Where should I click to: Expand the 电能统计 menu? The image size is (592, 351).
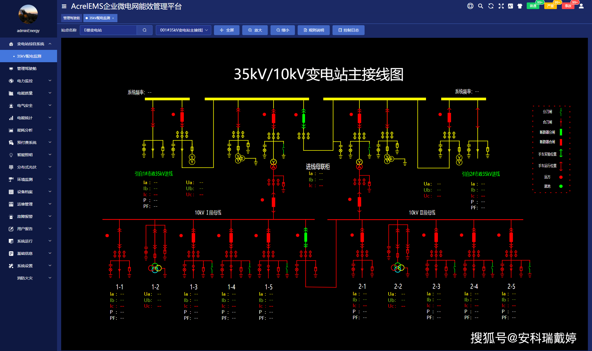[29, 118]
